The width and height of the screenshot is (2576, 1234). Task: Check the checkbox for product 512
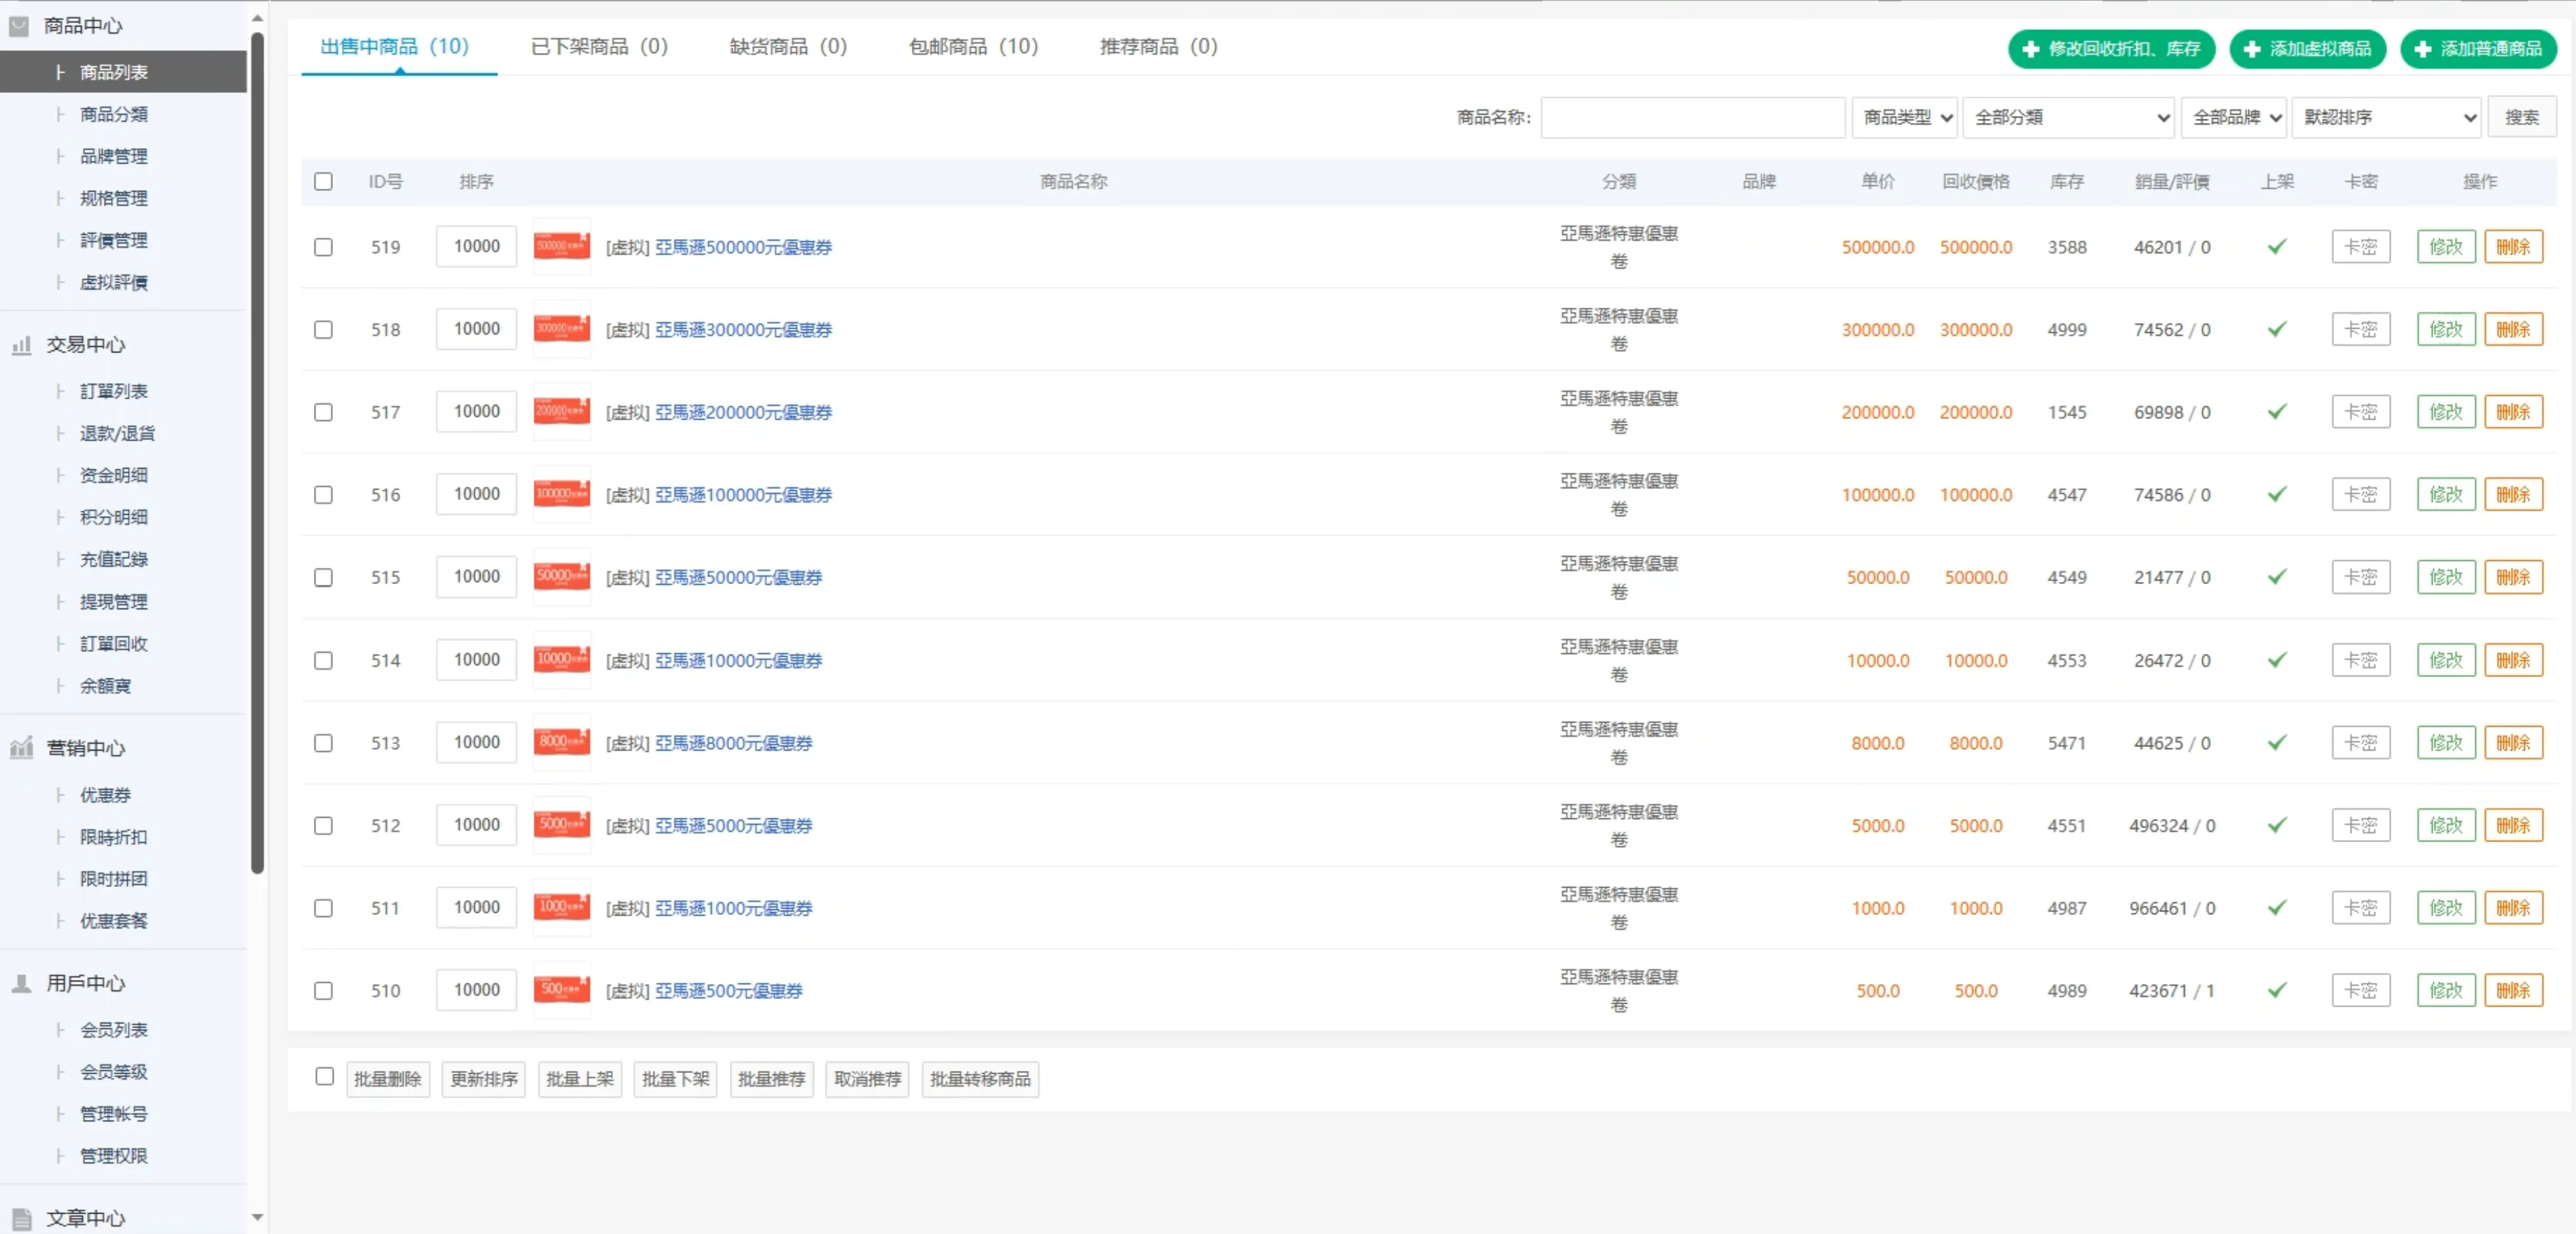pyautogui.click(x=323, y=825)
